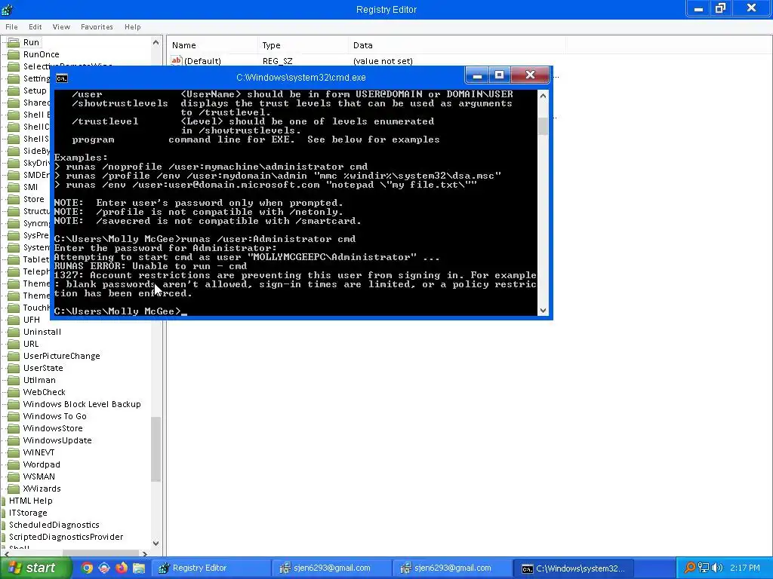
Task: Switch to cmd.exe taskbar button
Action: [573, 568]
